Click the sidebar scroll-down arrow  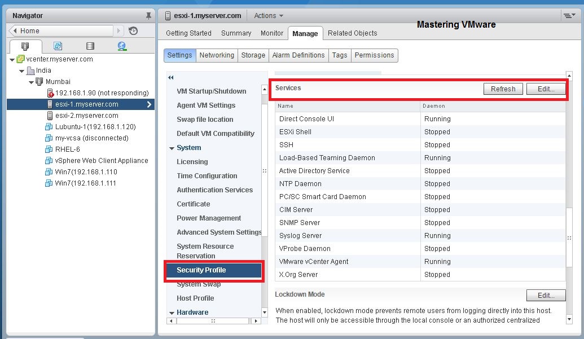265,312
